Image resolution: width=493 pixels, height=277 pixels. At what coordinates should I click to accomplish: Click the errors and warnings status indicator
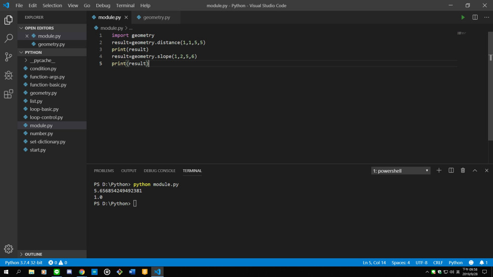click(x=58, y=263)
